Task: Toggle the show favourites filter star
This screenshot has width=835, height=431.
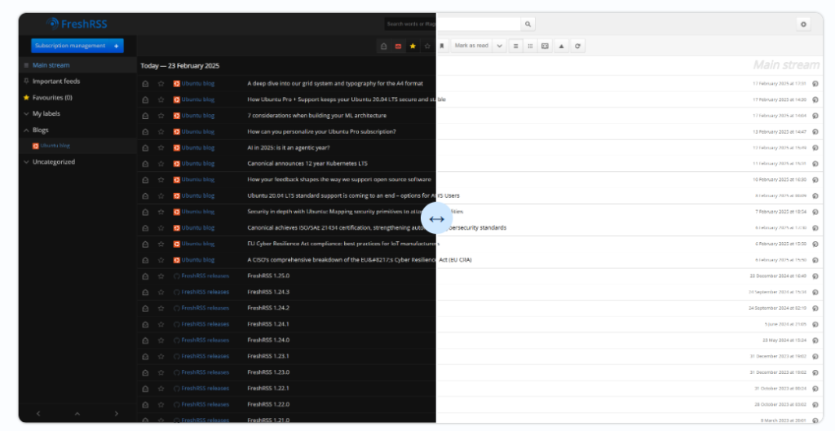Action: (x=413, y=46)
